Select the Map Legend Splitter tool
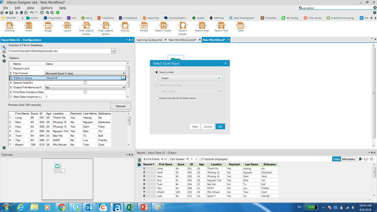The width and height of the screenshot is (377, 212). (x=106, y=26)
